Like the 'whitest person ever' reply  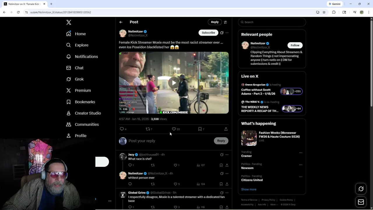coord(175,184)
